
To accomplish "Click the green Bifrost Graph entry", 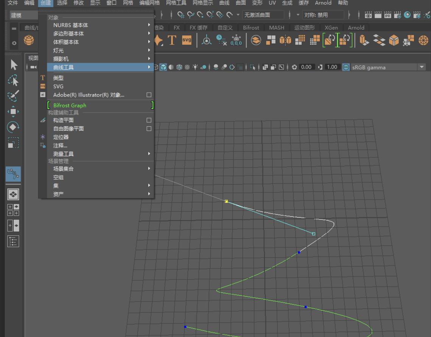I will [x=70, y=106].
